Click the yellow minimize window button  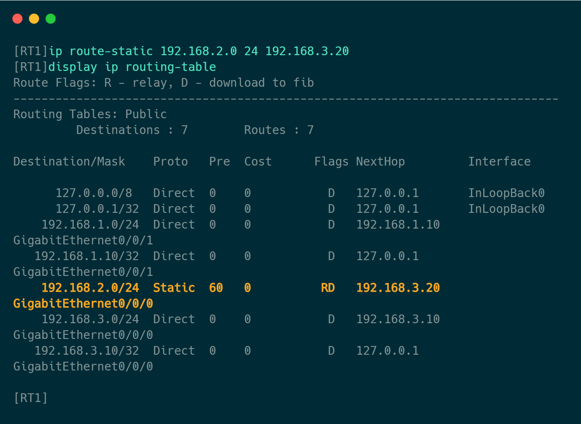pyautogui.click(x=34, y=19)
